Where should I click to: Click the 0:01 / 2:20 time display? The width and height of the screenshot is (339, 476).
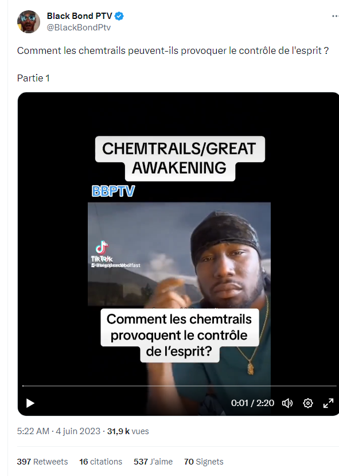pyautogui.click(x=252, y=403)
